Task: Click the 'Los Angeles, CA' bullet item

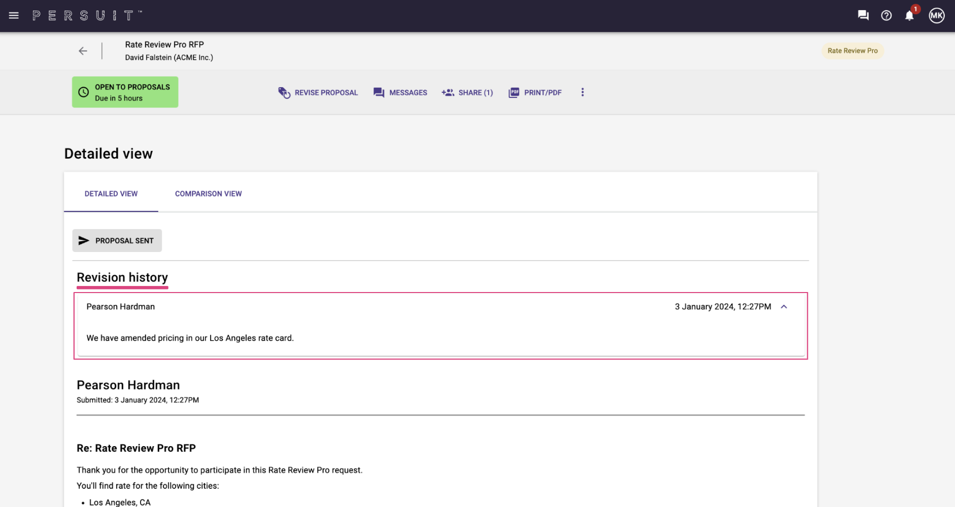Action: [x=120, y=502]
